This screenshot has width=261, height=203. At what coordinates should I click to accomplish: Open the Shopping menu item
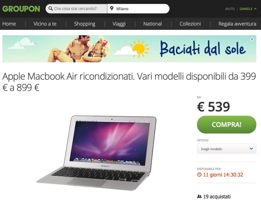(x=85, y=24)
